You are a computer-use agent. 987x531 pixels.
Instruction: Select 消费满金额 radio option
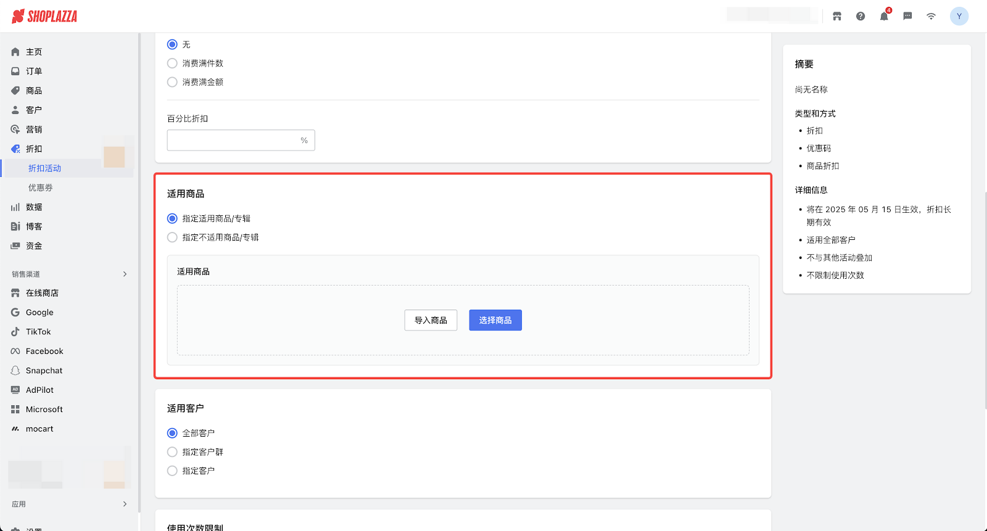coord(173,82)
